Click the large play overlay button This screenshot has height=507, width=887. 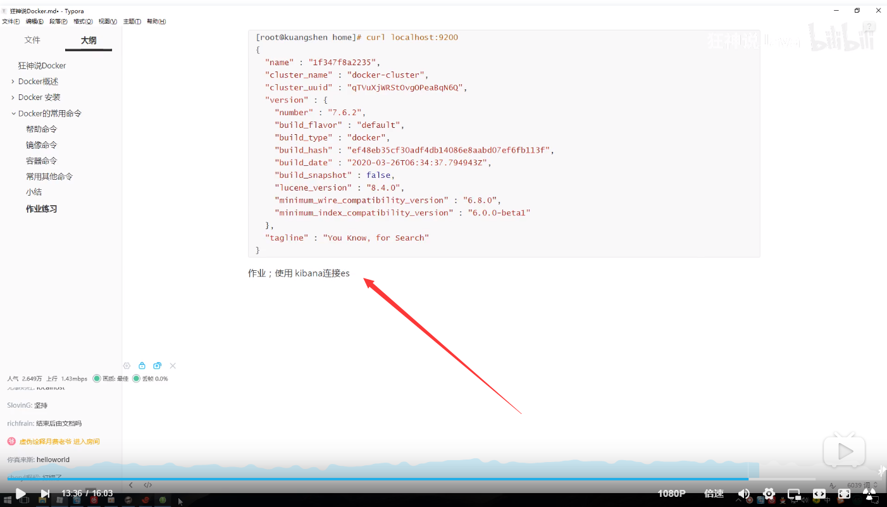click(x=843, y=451)
